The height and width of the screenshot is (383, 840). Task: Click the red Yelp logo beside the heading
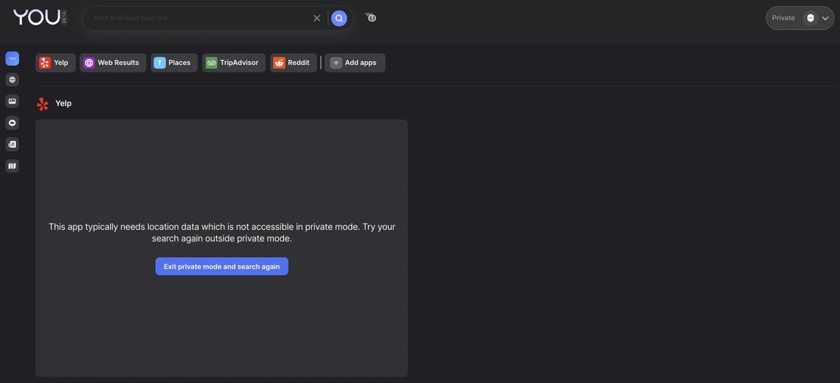tap(43, 104)
